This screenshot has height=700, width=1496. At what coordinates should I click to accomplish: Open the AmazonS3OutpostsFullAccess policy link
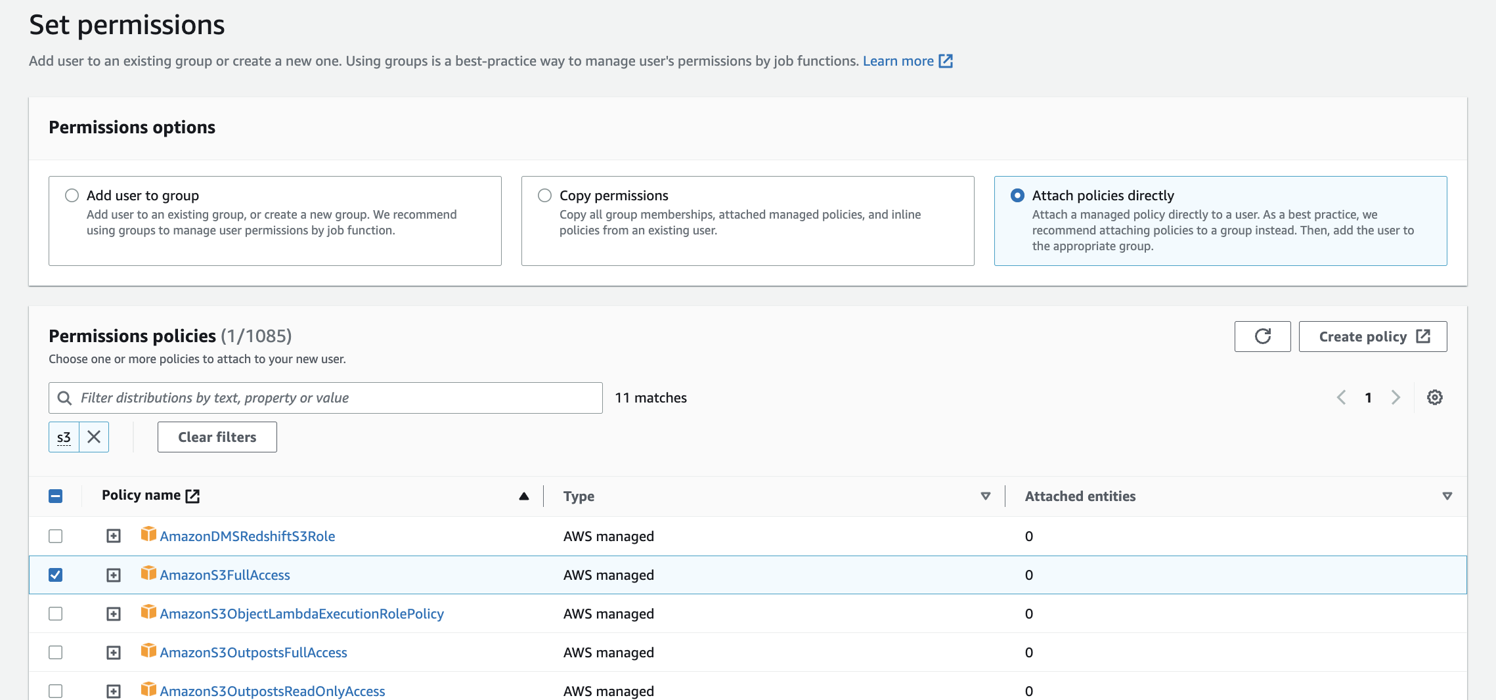point(253,653)
